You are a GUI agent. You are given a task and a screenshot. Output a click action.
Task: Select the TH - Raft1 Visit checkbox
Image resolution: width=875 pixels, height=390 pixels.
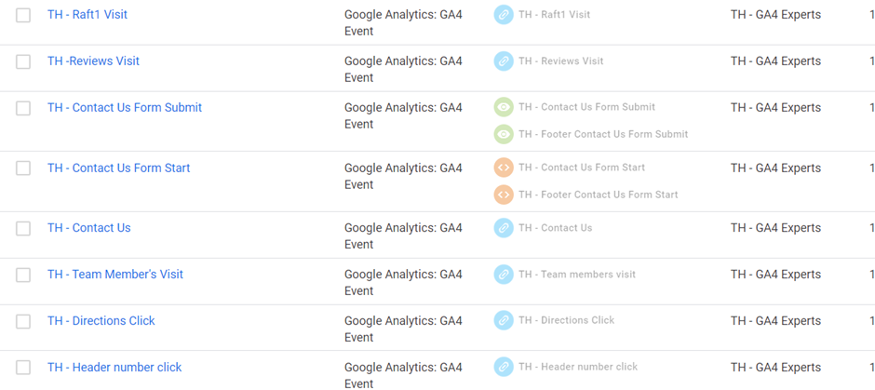(x=23, y=15)
